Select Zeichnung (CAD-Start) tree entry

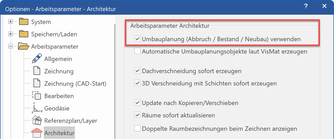[x=75, y=83]
